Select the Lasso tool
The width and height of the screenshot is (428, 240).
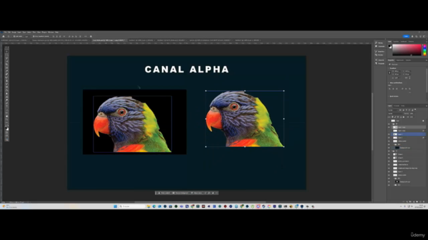(x=7, y=58)
